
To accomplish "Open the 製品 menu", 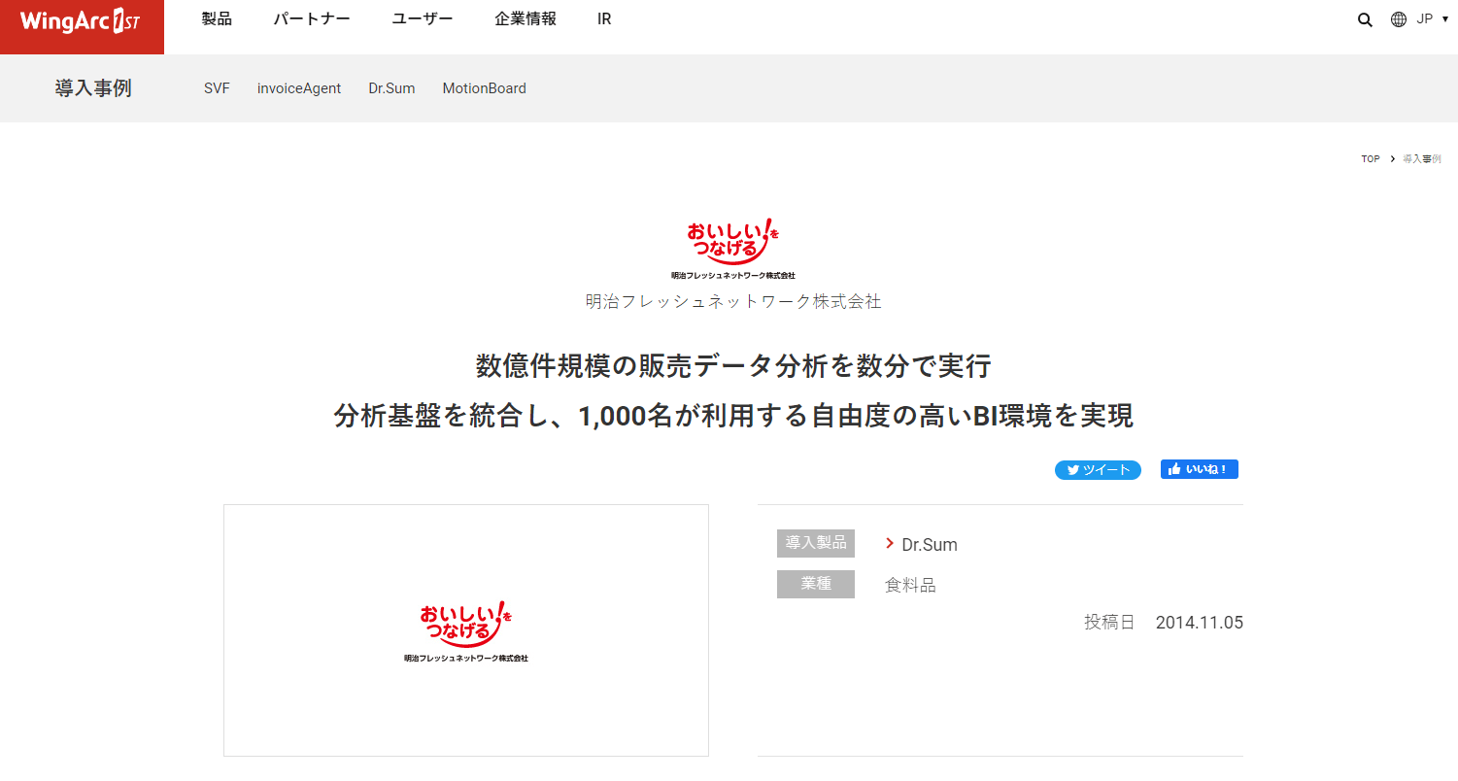I will coord(217,19).
